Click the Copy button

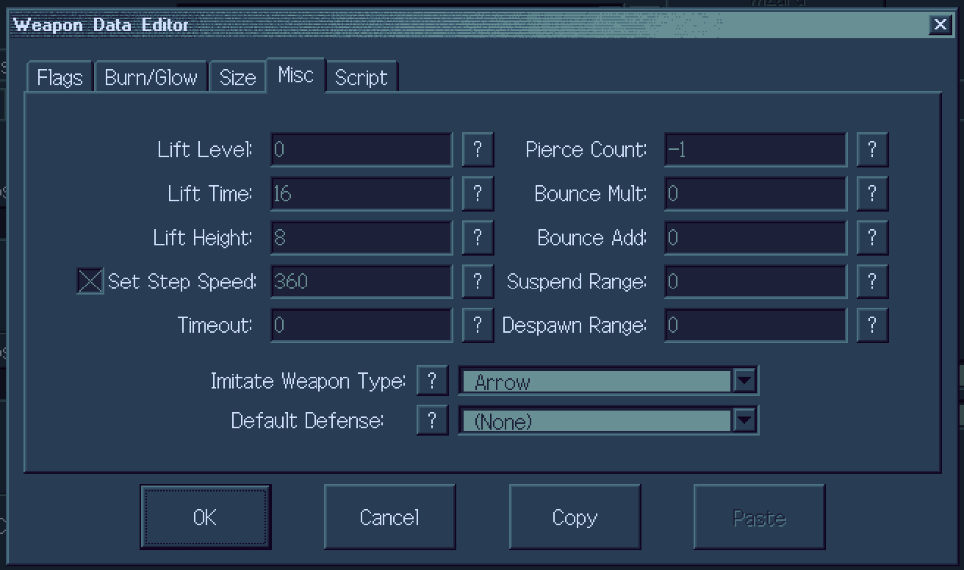tap(575, 517)
